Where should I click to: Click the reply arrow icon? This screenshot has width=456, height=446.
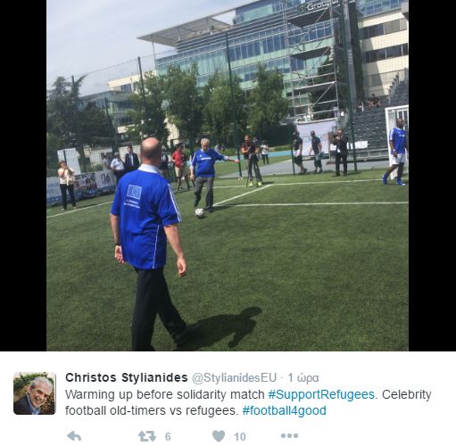click(x=74, y=436)
